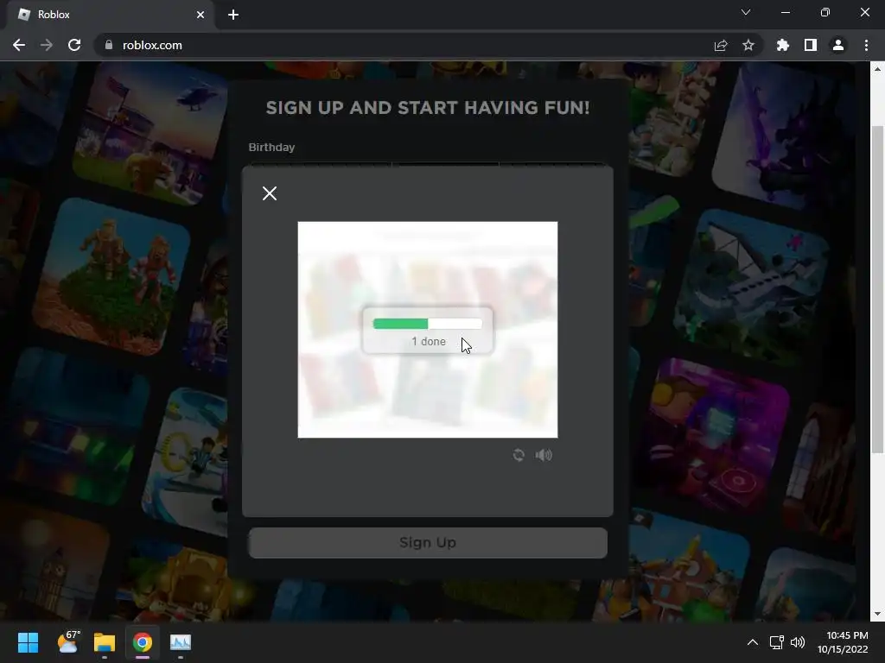Open clock showing 10:45 PM
The height and width of the screenshot is (663, 885).
pos(843,642)
